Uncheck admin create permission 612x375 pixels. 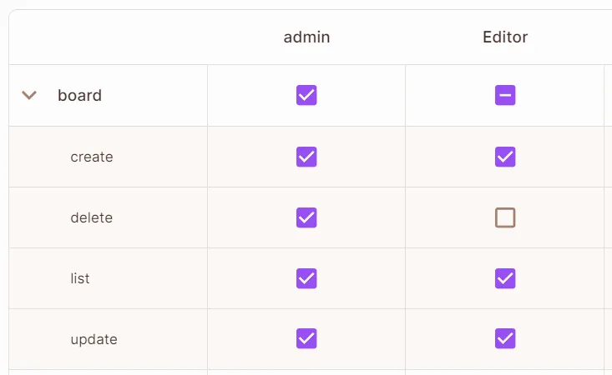point(306,157)
